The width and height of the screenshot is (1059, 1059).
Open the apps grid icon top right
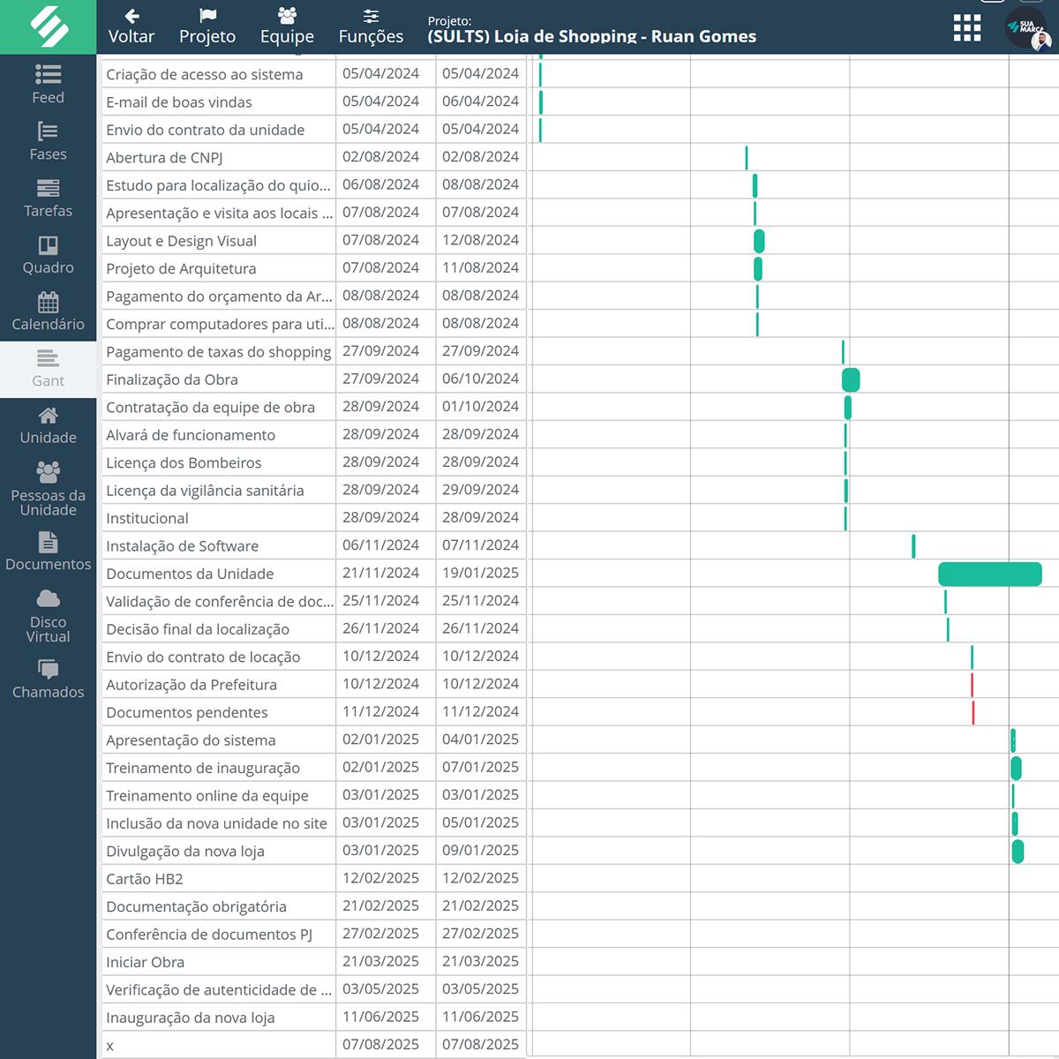pos(966,28)
